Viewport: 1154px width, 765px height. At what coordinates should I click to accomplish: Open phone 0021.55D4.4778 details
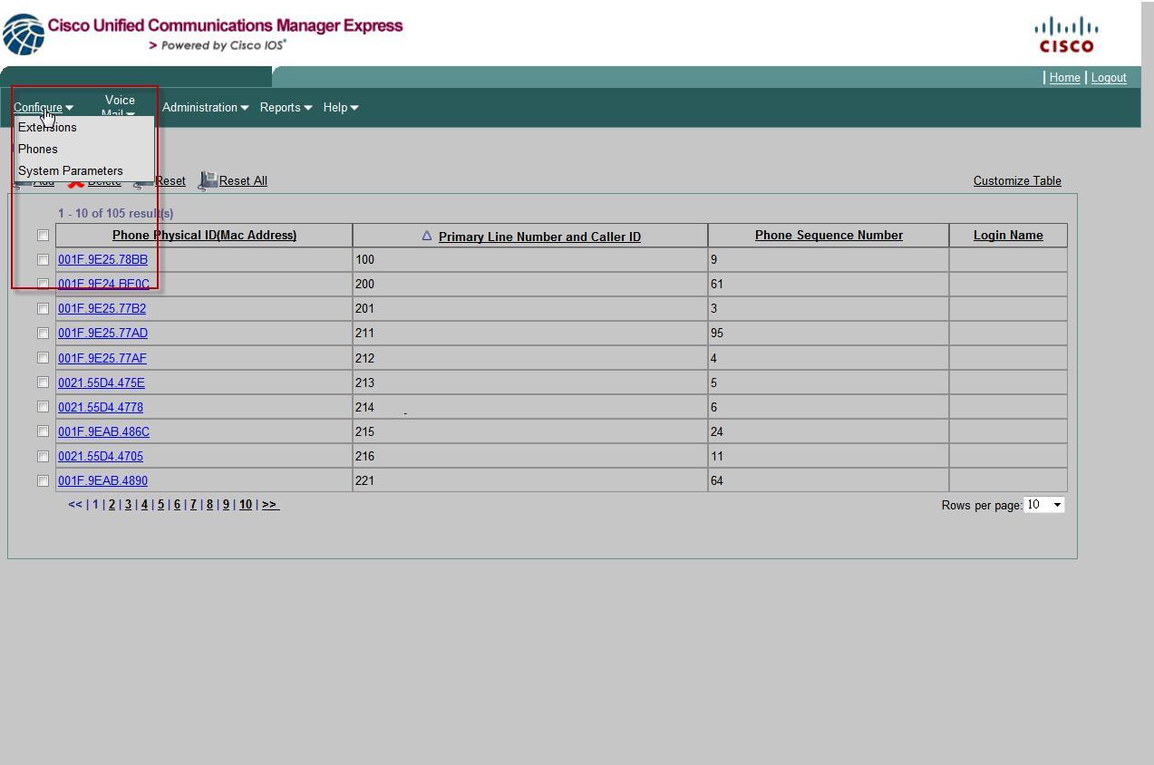tap(101, 407)
